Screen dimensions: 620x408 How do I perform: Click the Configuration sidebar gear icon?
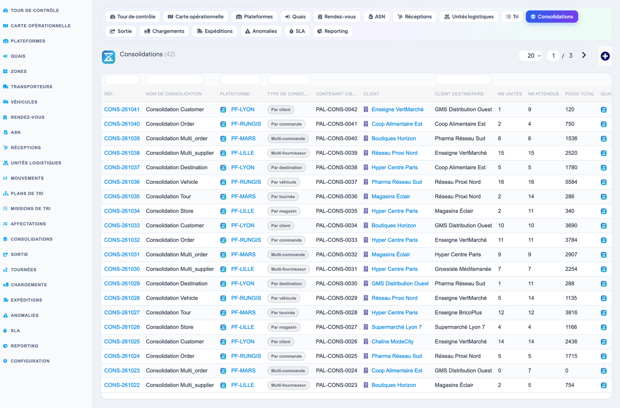(6, 361)
